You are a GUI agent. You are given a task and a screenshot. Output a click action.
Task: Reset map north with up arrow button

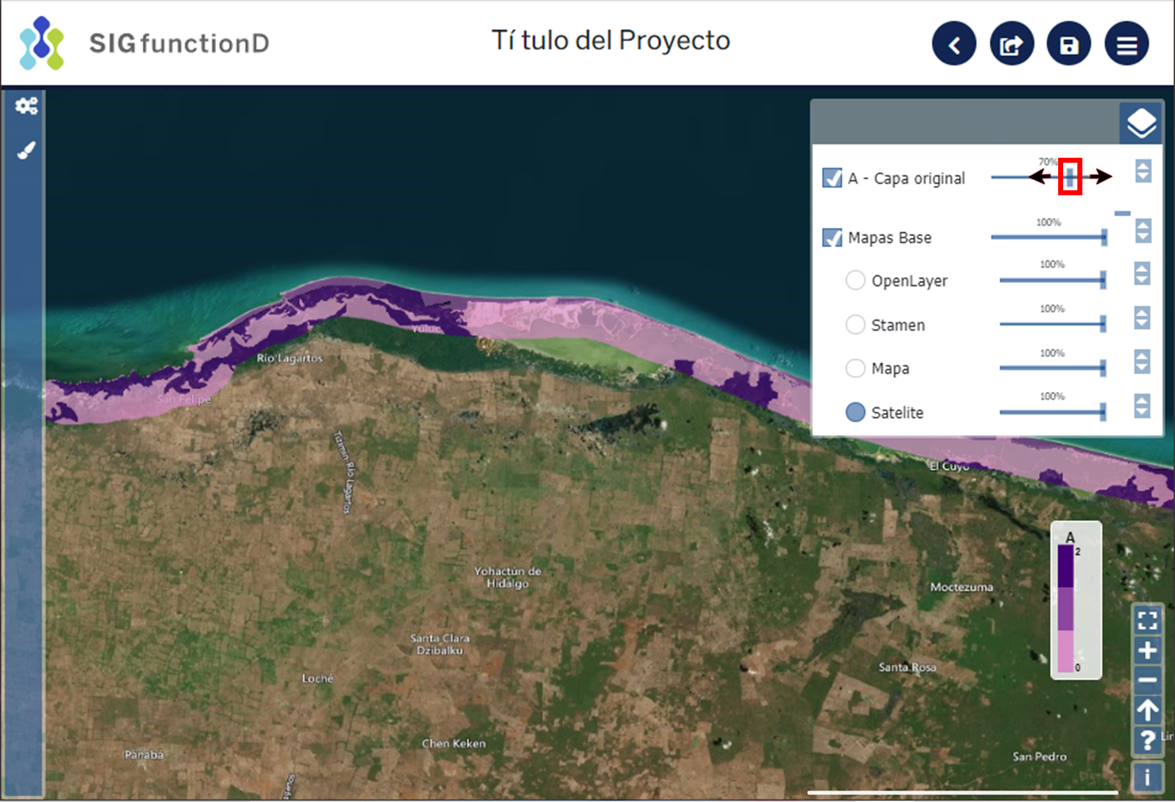click(1147, 710)
